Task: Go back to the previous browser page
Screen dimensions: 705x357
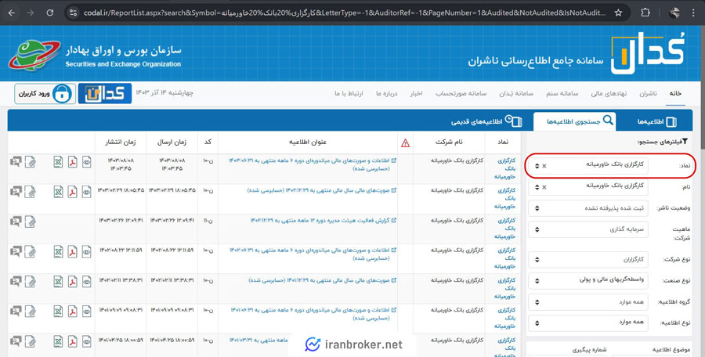Action: point(11,13)
